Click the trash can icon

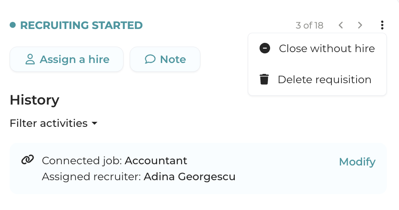tap(264, 79)
